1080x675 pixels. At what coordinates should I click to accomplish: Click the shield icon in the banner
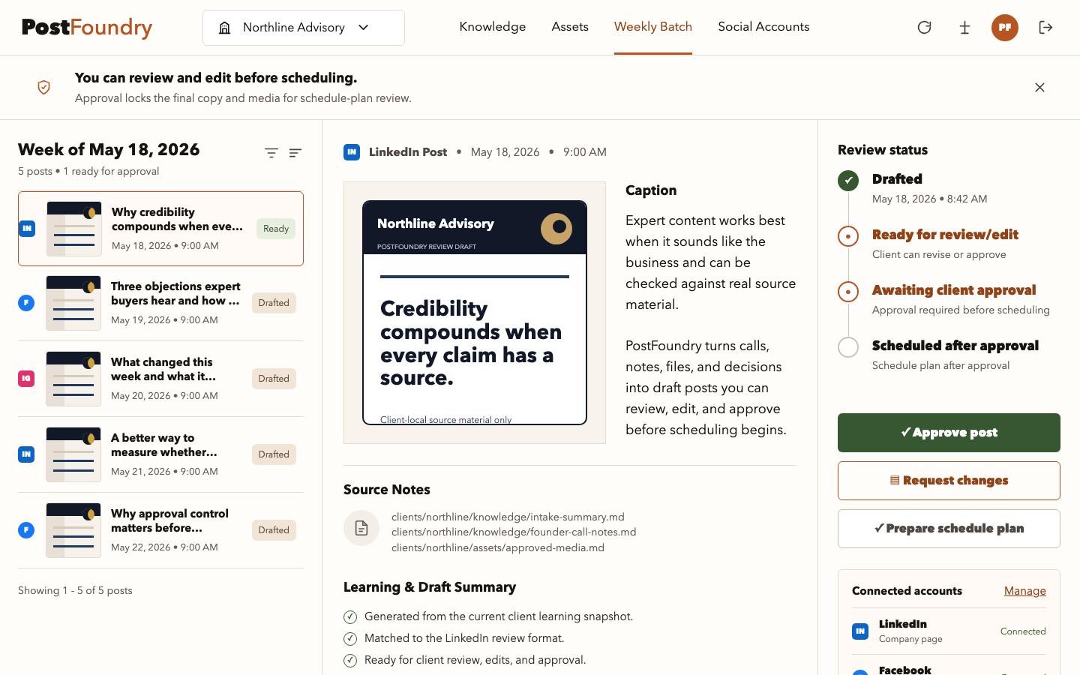point(44,88)
